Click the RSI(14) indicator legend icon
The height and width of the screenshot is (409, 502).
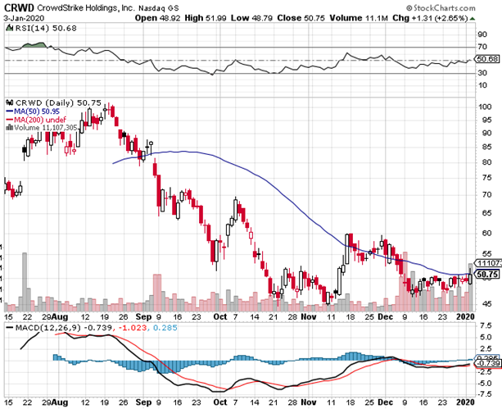pyautogui.click(x=9, y=28)
